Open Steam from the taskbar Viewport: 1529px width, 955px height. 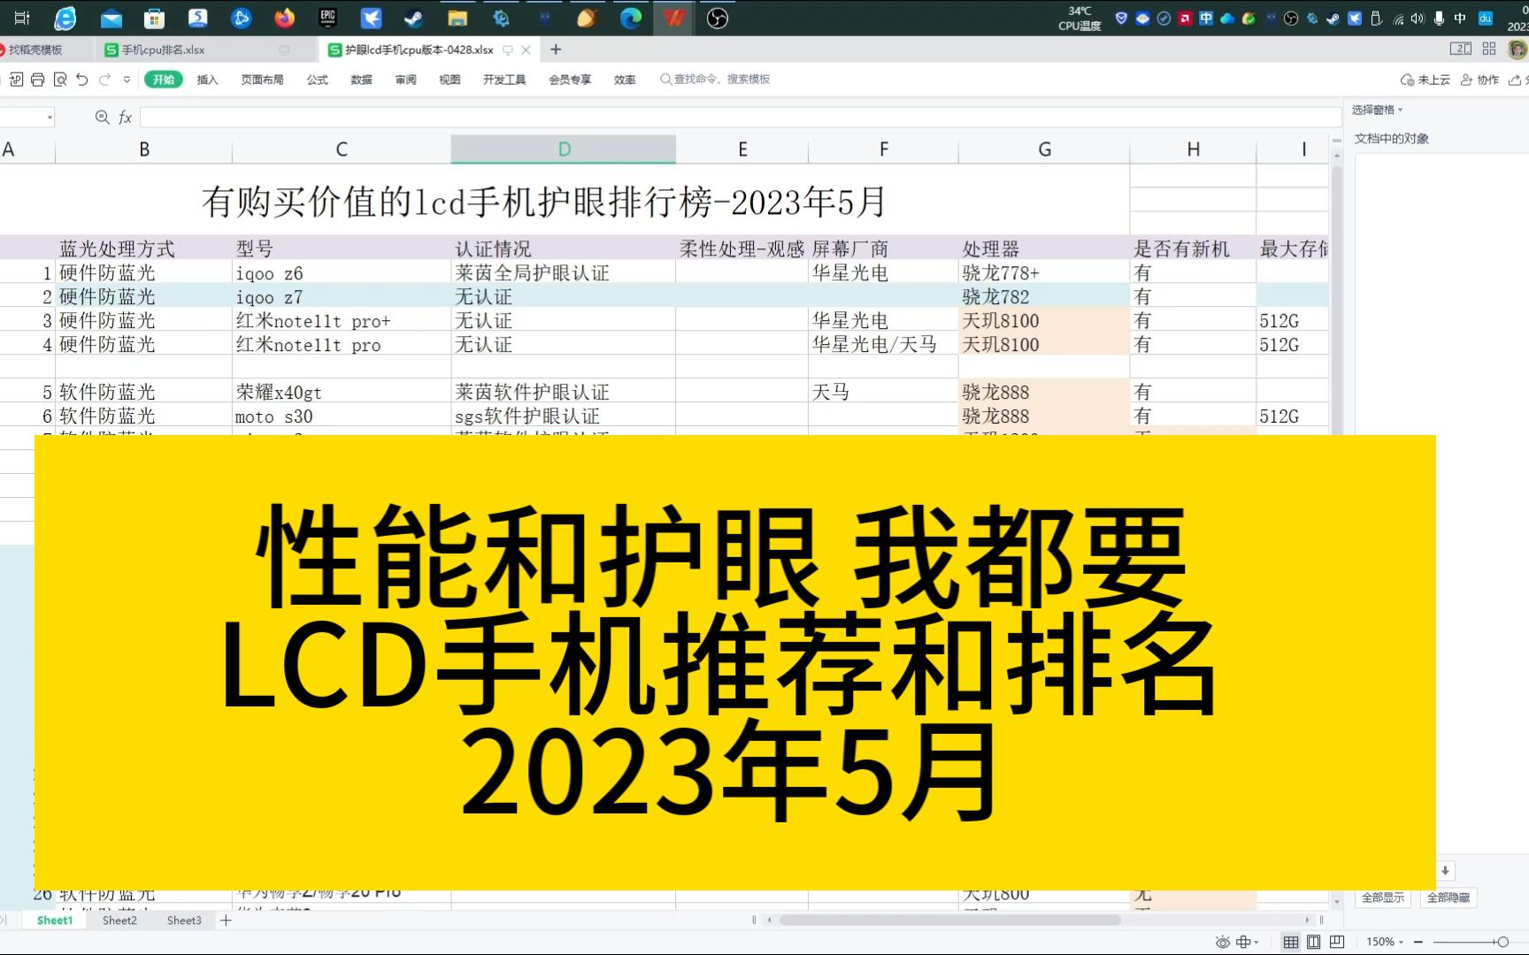[413, 18]
